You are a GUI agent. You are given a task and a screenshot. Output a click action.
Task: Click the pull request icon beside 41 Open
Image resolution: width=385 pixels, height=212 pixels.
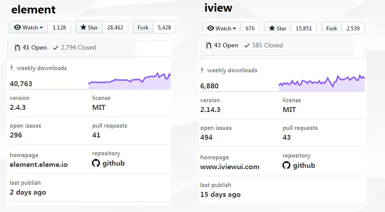[x=17, y=48]
